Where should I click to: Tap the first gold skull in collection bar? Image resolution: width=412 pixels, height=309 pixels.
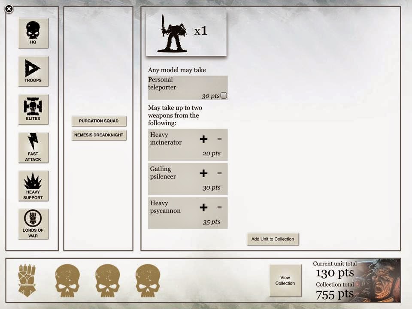click(67, 281)
